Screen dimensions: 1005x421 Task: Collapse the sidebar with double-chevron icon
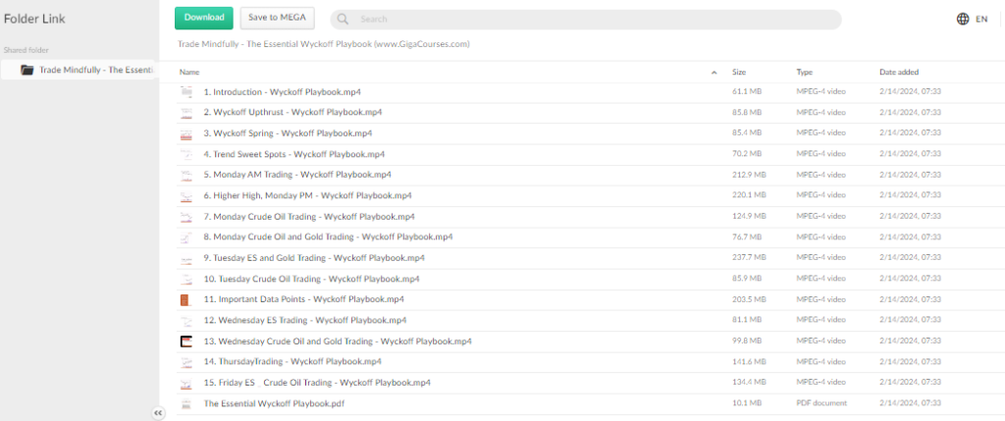(158, 413)
